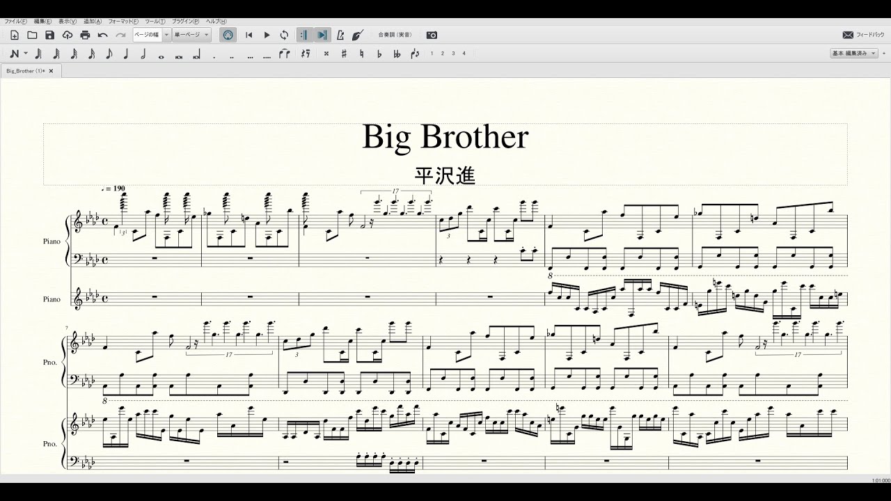Image resolution: width=891 pixels, height=501 pixels.
Task: Redo the last undone action
Action: click(x=120, y=35)
